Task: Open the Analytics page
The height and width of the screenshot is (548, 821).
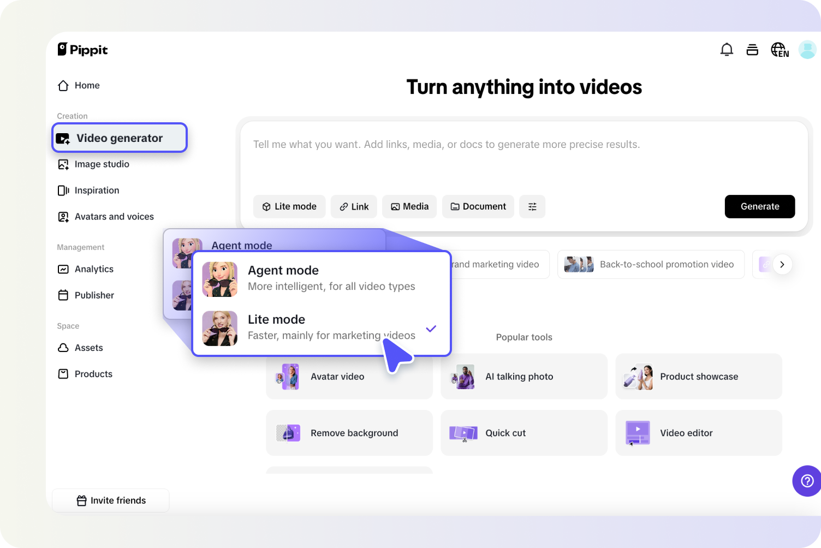Action: coord(86,269)
